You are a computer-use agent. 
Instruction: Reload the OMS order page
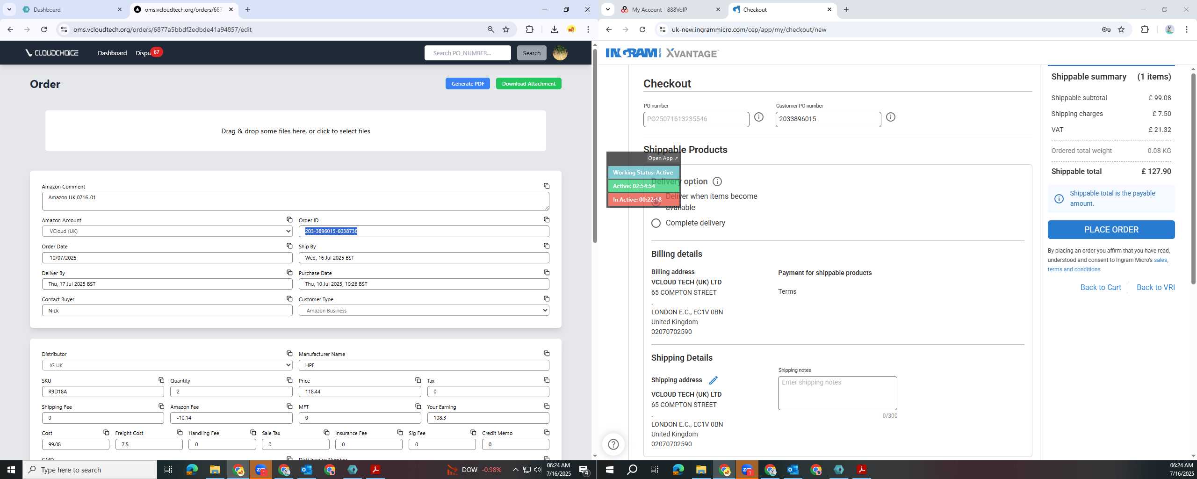[44, 29]
